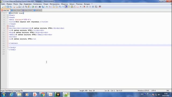The height and width of the screenshot is (97, 172).
Task: Collapse the html fold marker on line 2
Action: tap(8, 15)
